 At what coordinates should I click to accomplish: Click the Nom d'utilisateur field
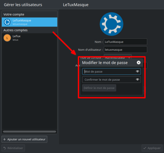coord(125,49)
